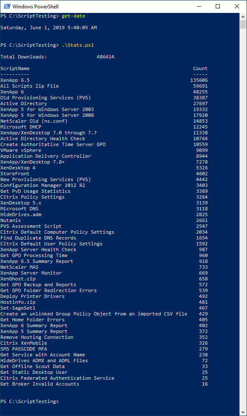
Task: Minimize the Windows PowerShell window
Action: [x=199, y=6]
